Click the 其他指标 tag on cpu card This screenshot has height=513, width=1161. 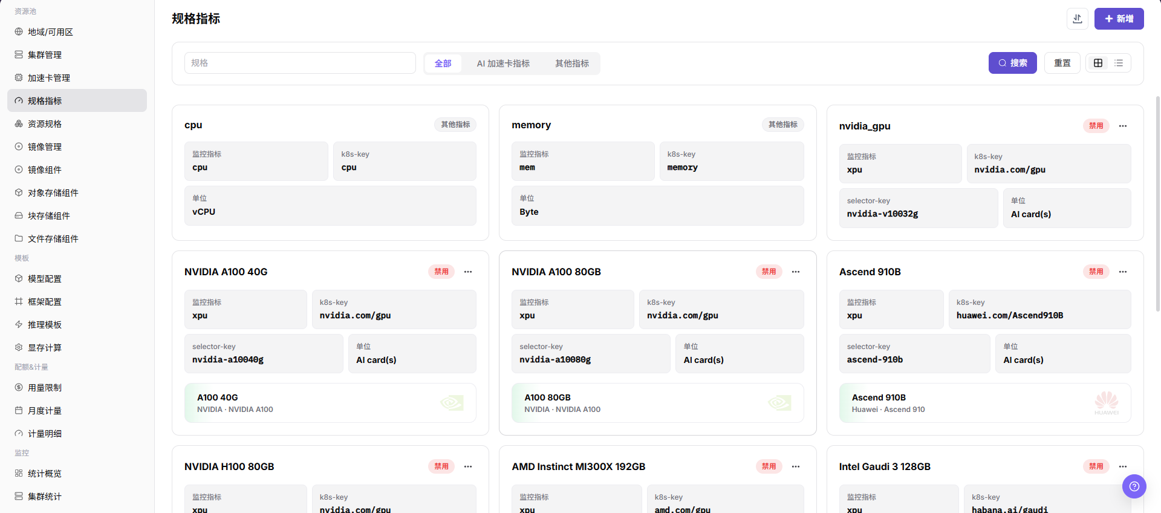coord(455,125)
